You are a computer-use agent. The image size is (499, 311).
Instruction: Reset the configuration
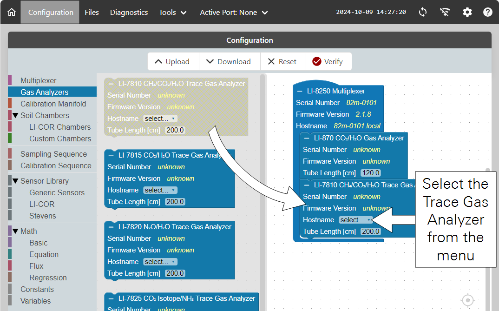pos(283,61)
